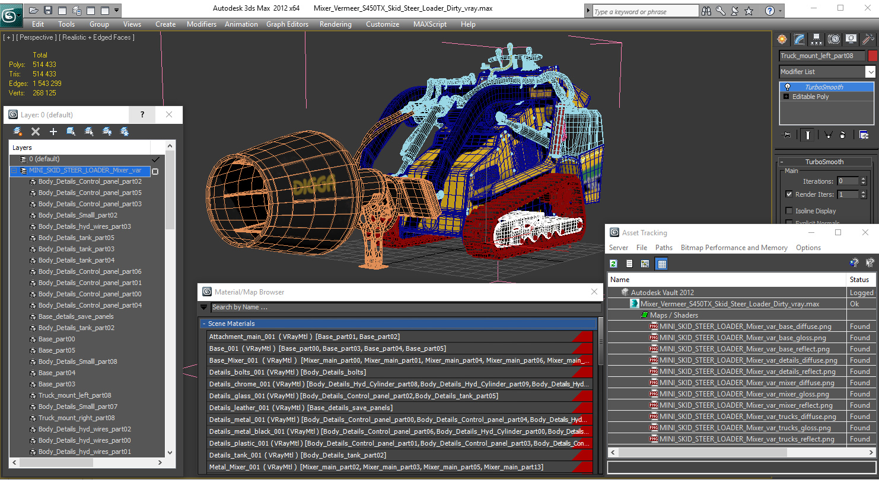Click Realistic + Edged Faces shading label
Image resolution: width=879 pixels, height=480 pixels.
[97, 37]
